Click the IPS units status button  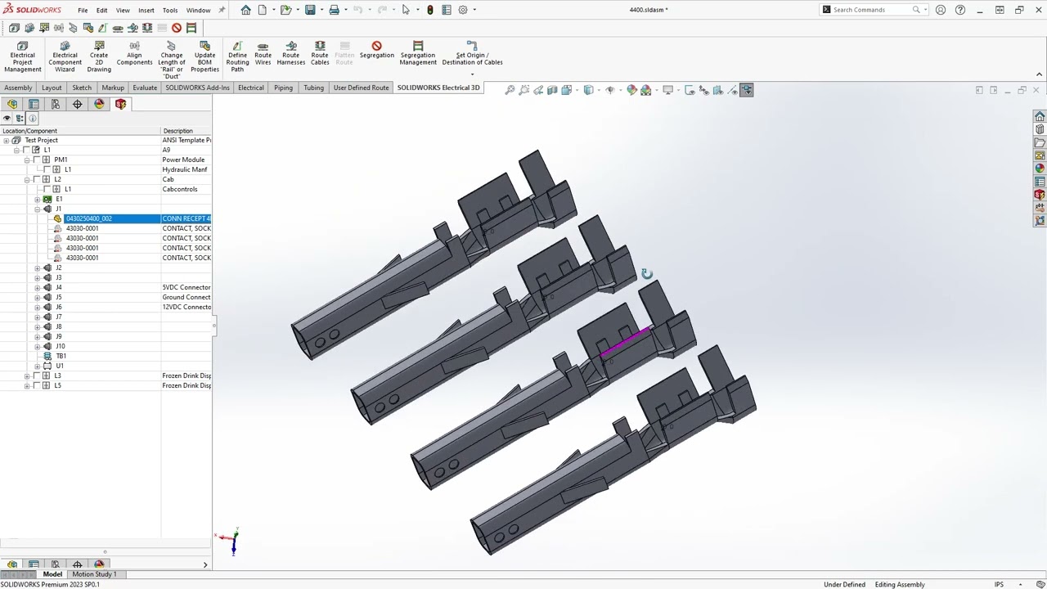tap(999, 584)
